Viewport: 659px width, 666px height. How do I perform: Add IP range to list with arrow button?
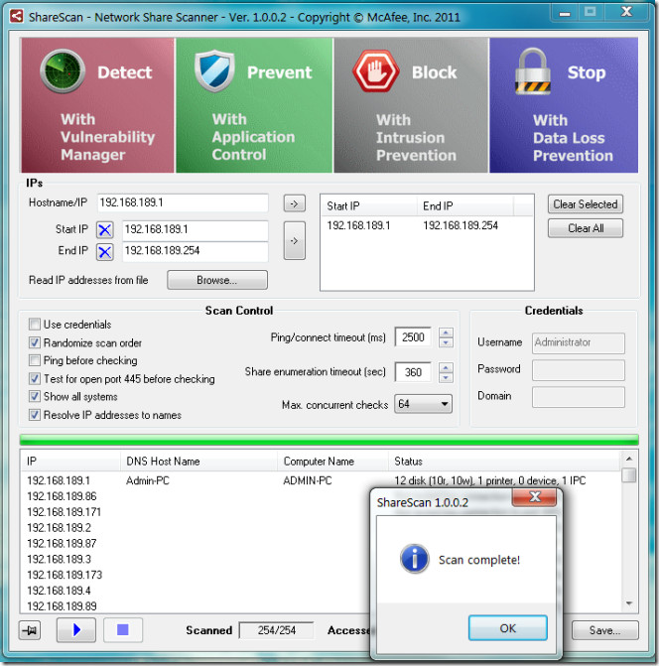(x=294, y=240)
